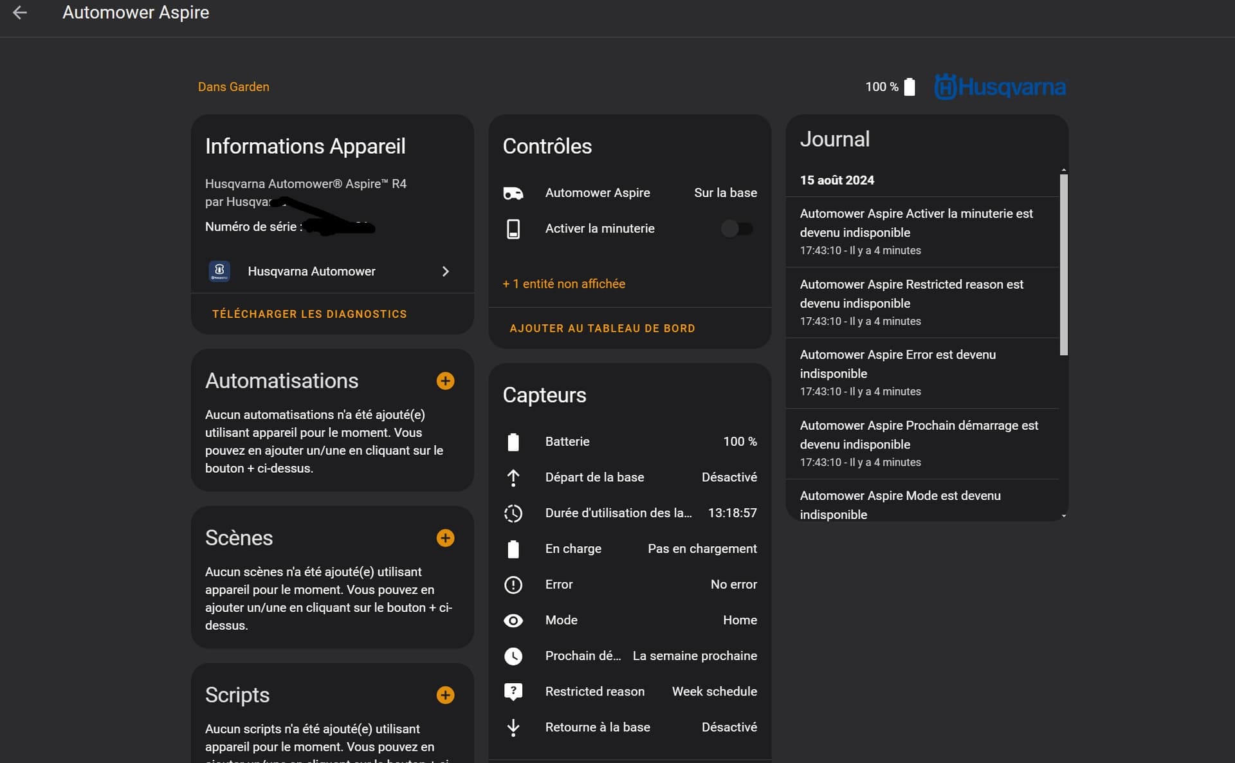Click the Husqvarna brand logo

click(1000, 87)
